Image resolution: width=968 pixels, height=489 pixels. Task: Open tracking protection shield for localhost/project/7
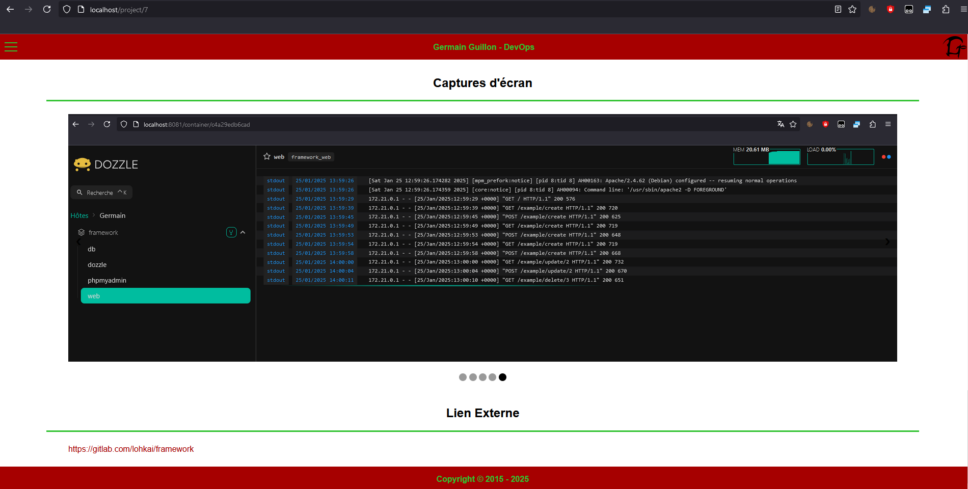tap(67, 10)
